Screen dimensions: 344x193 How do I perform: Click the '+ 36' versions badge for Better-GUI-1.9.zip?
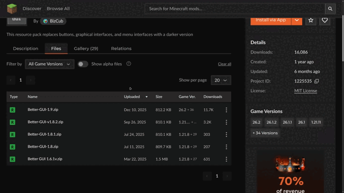(191, 110)
